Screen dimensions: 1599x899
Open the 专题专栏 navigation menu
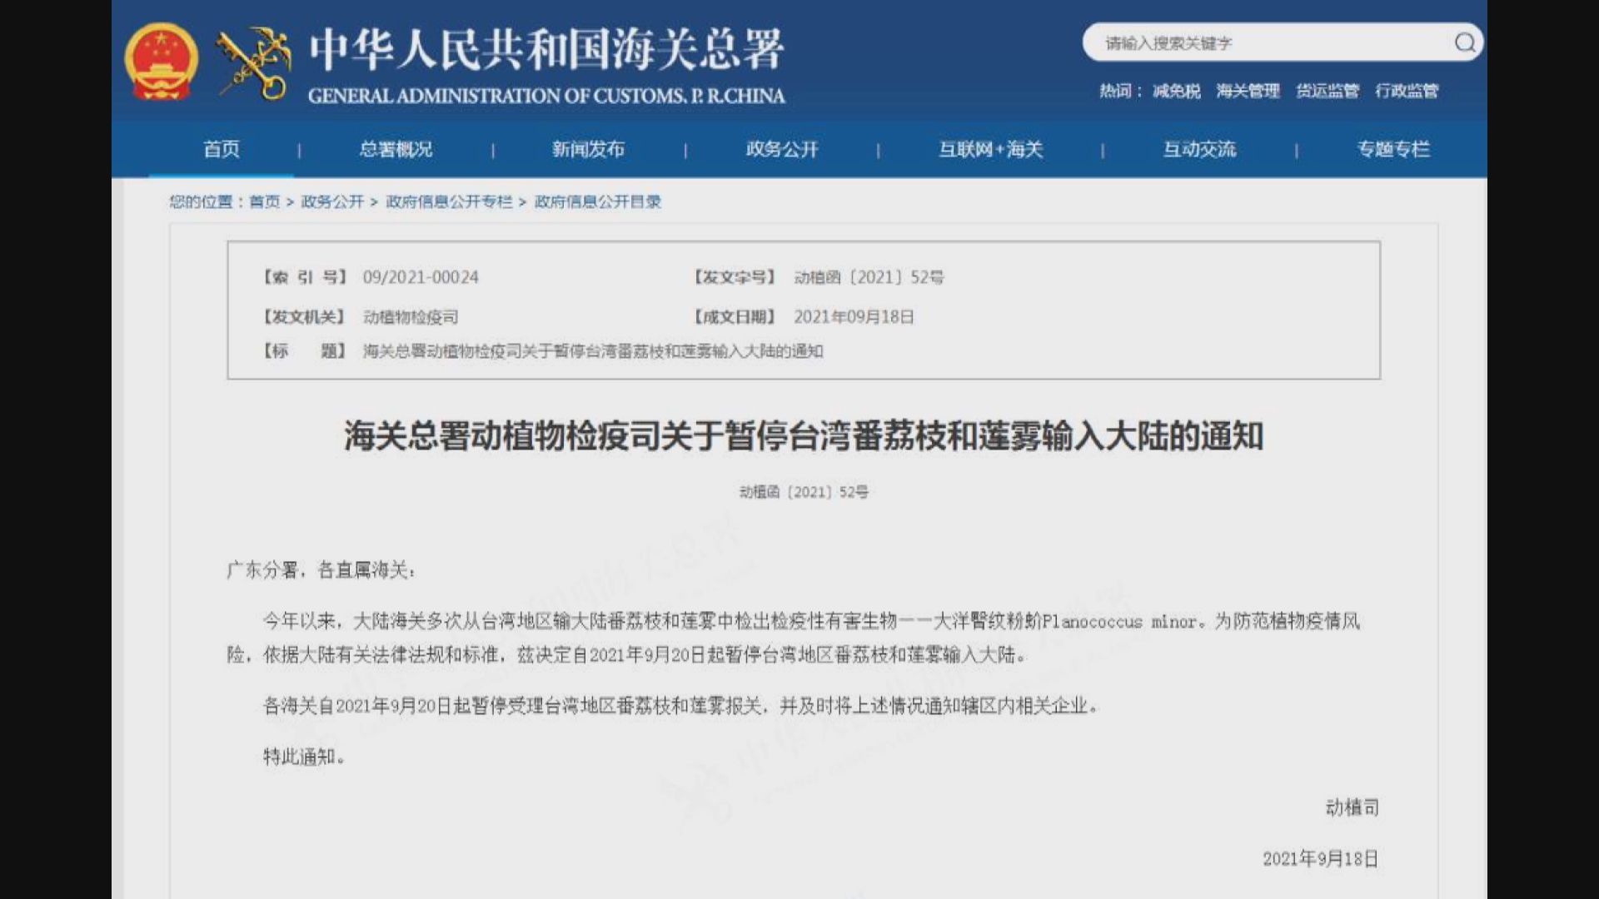point(1392,150)
